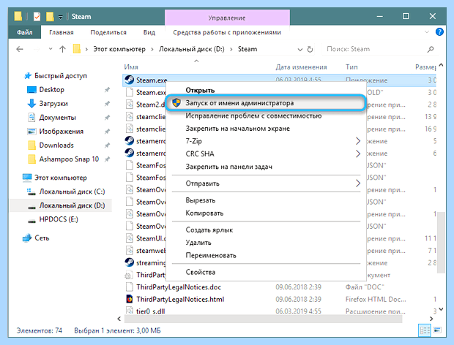Click the search magnifier icon
The image size is (454, 345).
(x=431, y=49)
